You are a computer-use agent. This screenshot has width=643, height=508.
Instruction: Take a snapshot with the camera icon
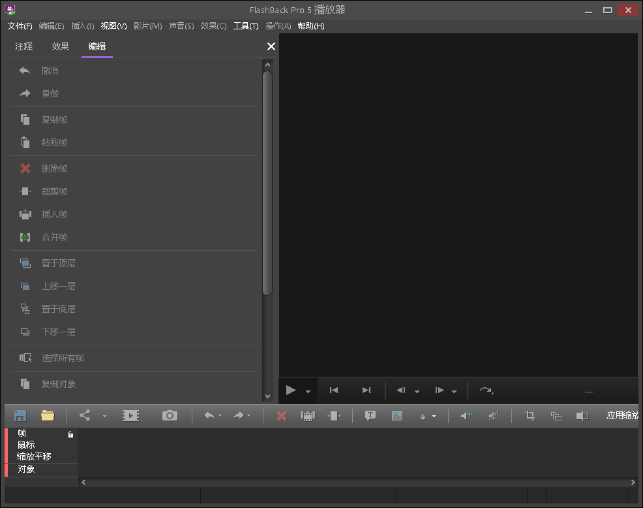[x=170, y=415]
